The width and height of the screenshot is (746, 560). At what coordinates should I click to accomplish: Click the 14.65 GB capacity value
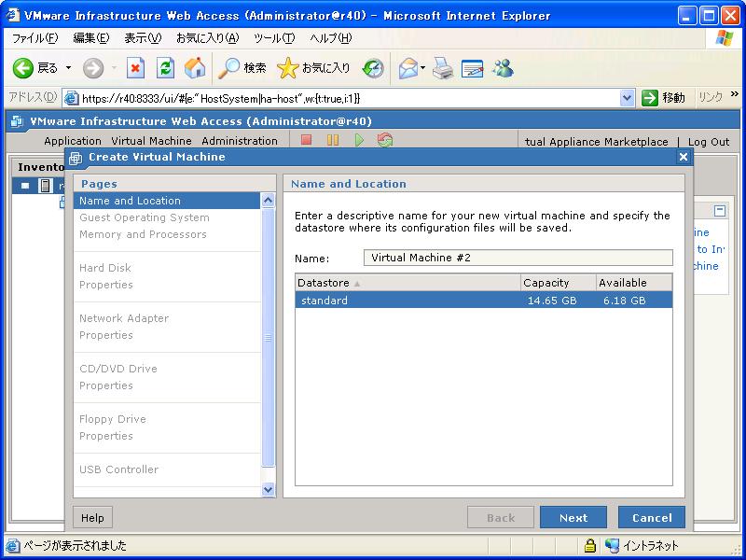click(x=552, y=301)
